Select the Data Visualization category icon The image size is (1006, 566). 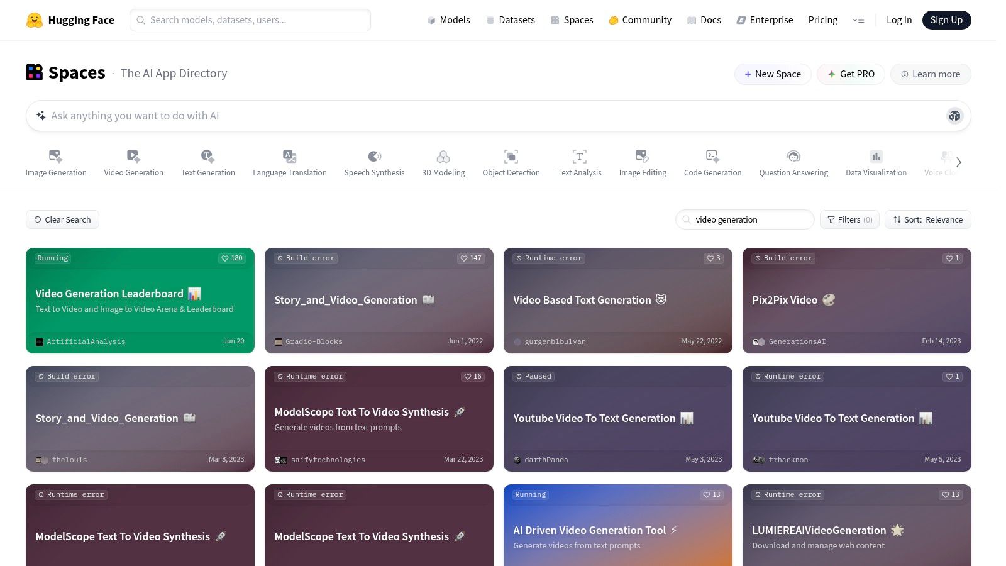tap(876, 156)
